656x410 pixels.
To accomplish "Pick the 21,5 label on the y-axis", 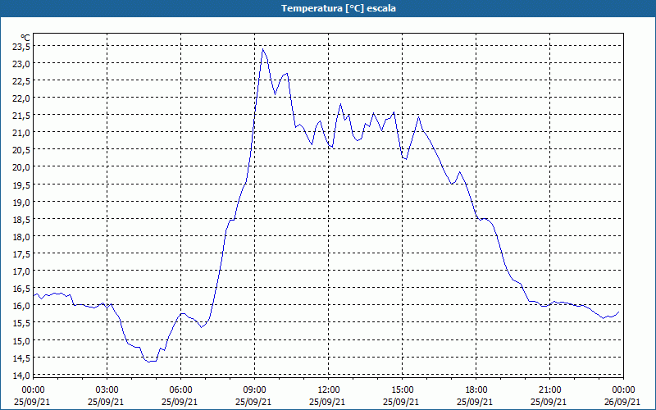I will pyautogui.click(x=21, y=116).
